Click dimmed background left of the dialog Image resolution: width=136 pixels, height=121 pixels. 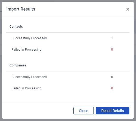click(1, 61)
